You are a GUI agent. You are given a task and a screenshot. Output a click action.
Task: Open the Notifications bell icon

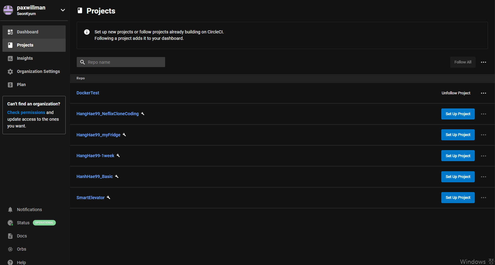click(x=10, y=210)
